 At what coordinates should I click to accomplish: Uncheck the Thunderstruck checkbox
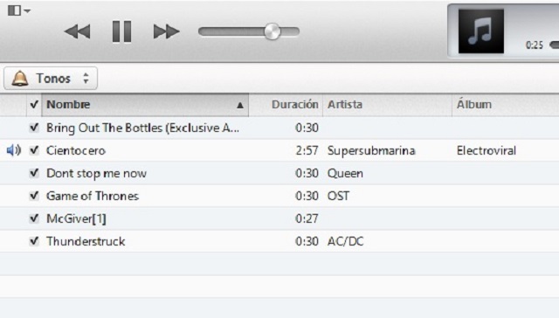click(x=34, y=241)
